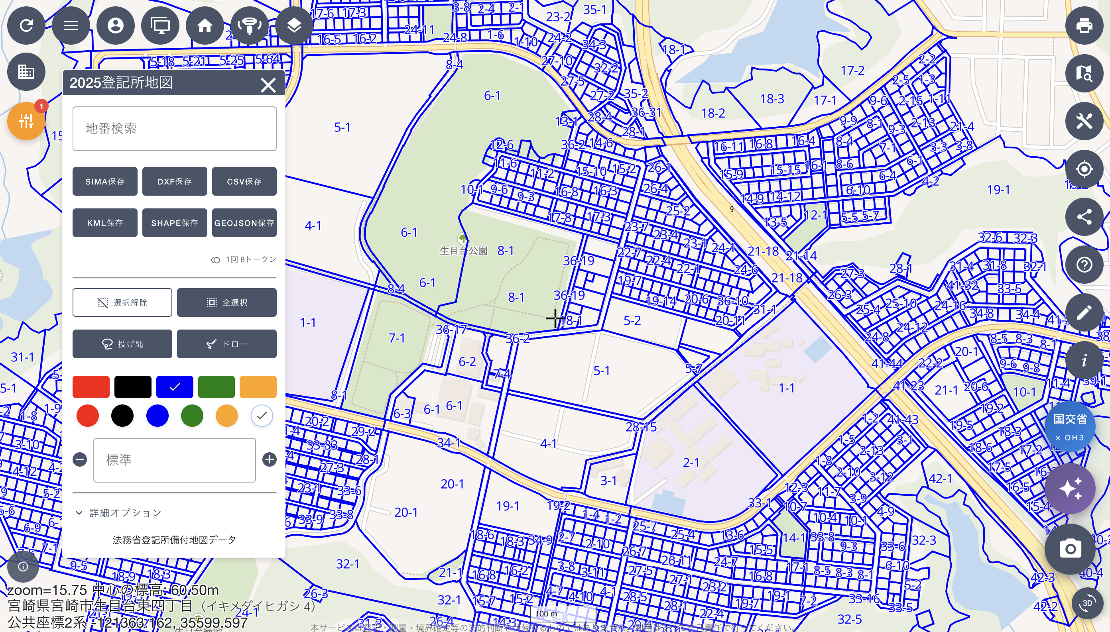Viewport: 1110px width, 632px height.
Task: Click the printer icon
Action: (x=1084, y=26)
